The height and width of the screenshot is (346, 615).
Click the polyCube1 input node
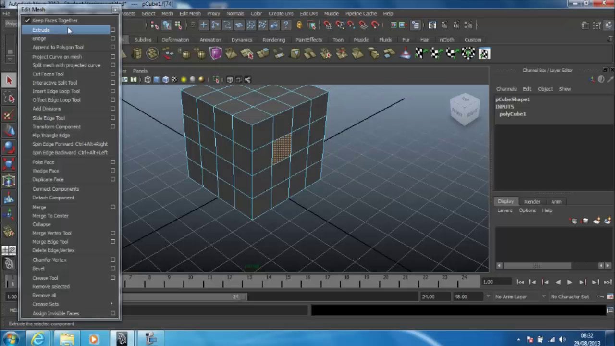click(x=512, y=114)
